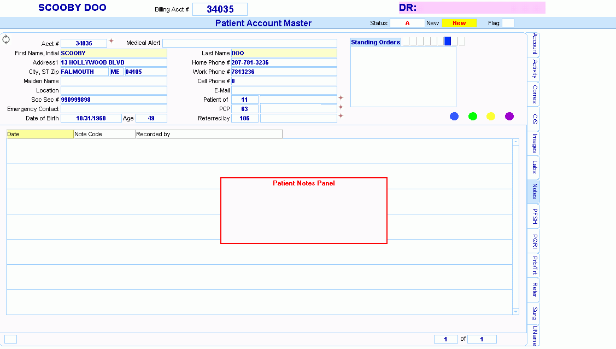Click the star icon next to Acct # field

coord(111,41)
